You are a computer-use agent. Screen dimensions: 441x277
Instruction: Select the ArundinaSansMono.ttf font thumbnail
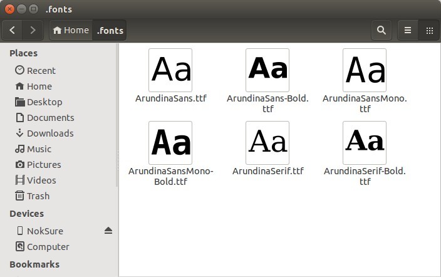pos(365,70)
